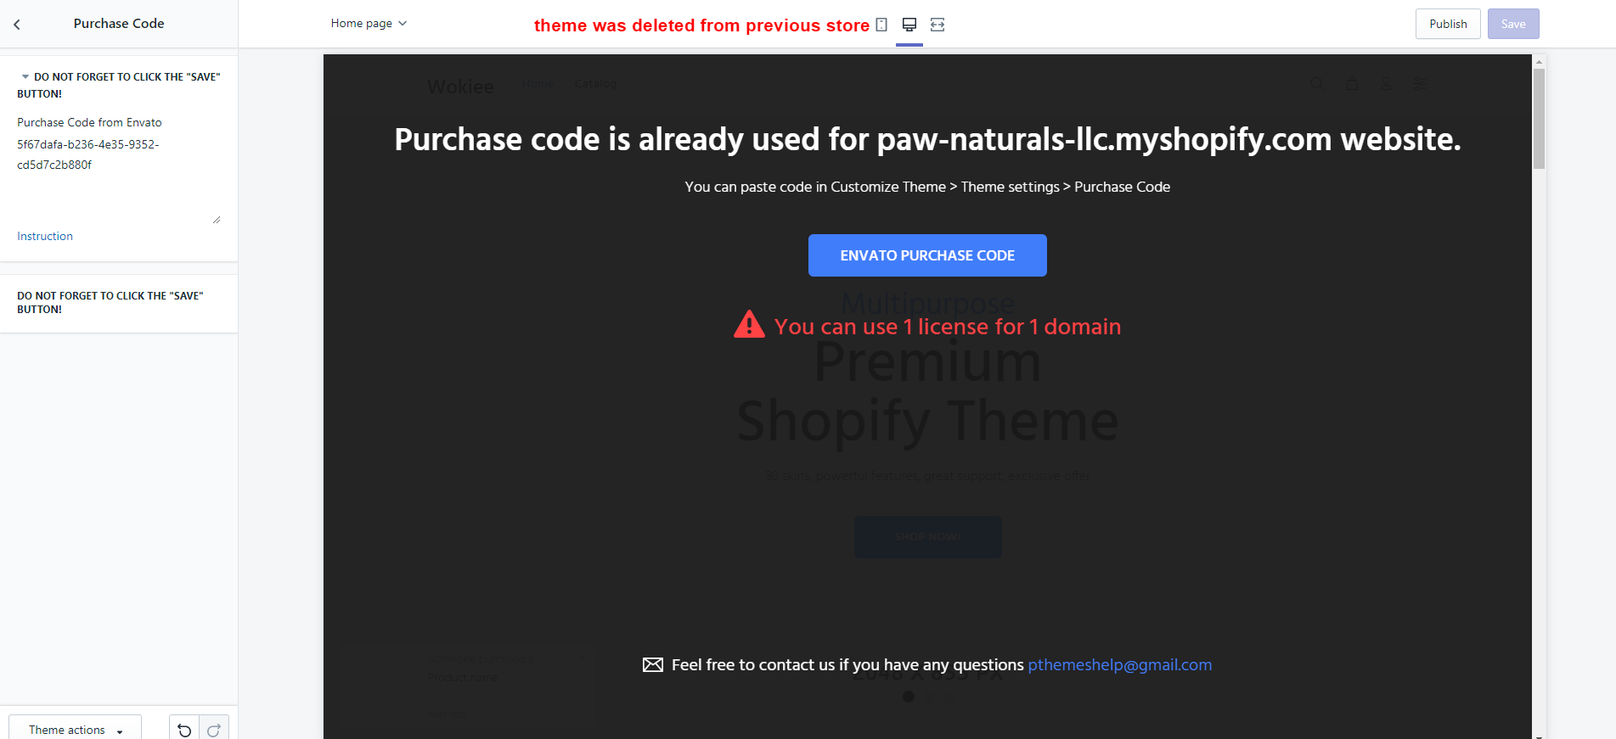Collapse the "DO NOT FORGET" section triangle
Viewport: 1616px width, 739px height.
(25, 77)
